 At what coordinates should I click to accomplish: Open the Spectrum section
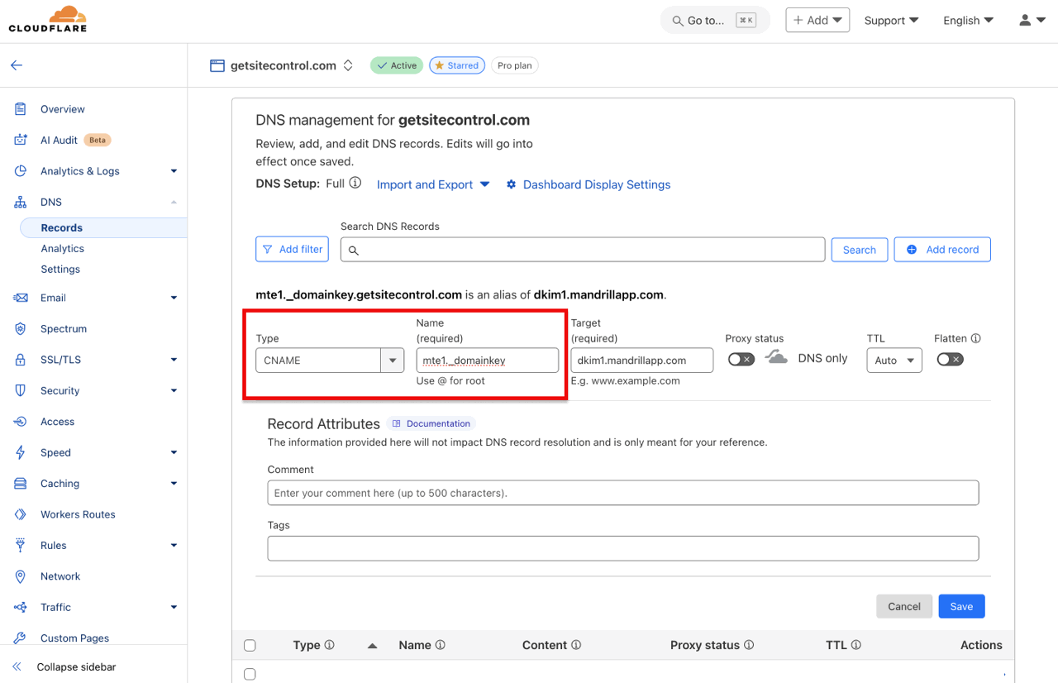click(x=62, y=328)
